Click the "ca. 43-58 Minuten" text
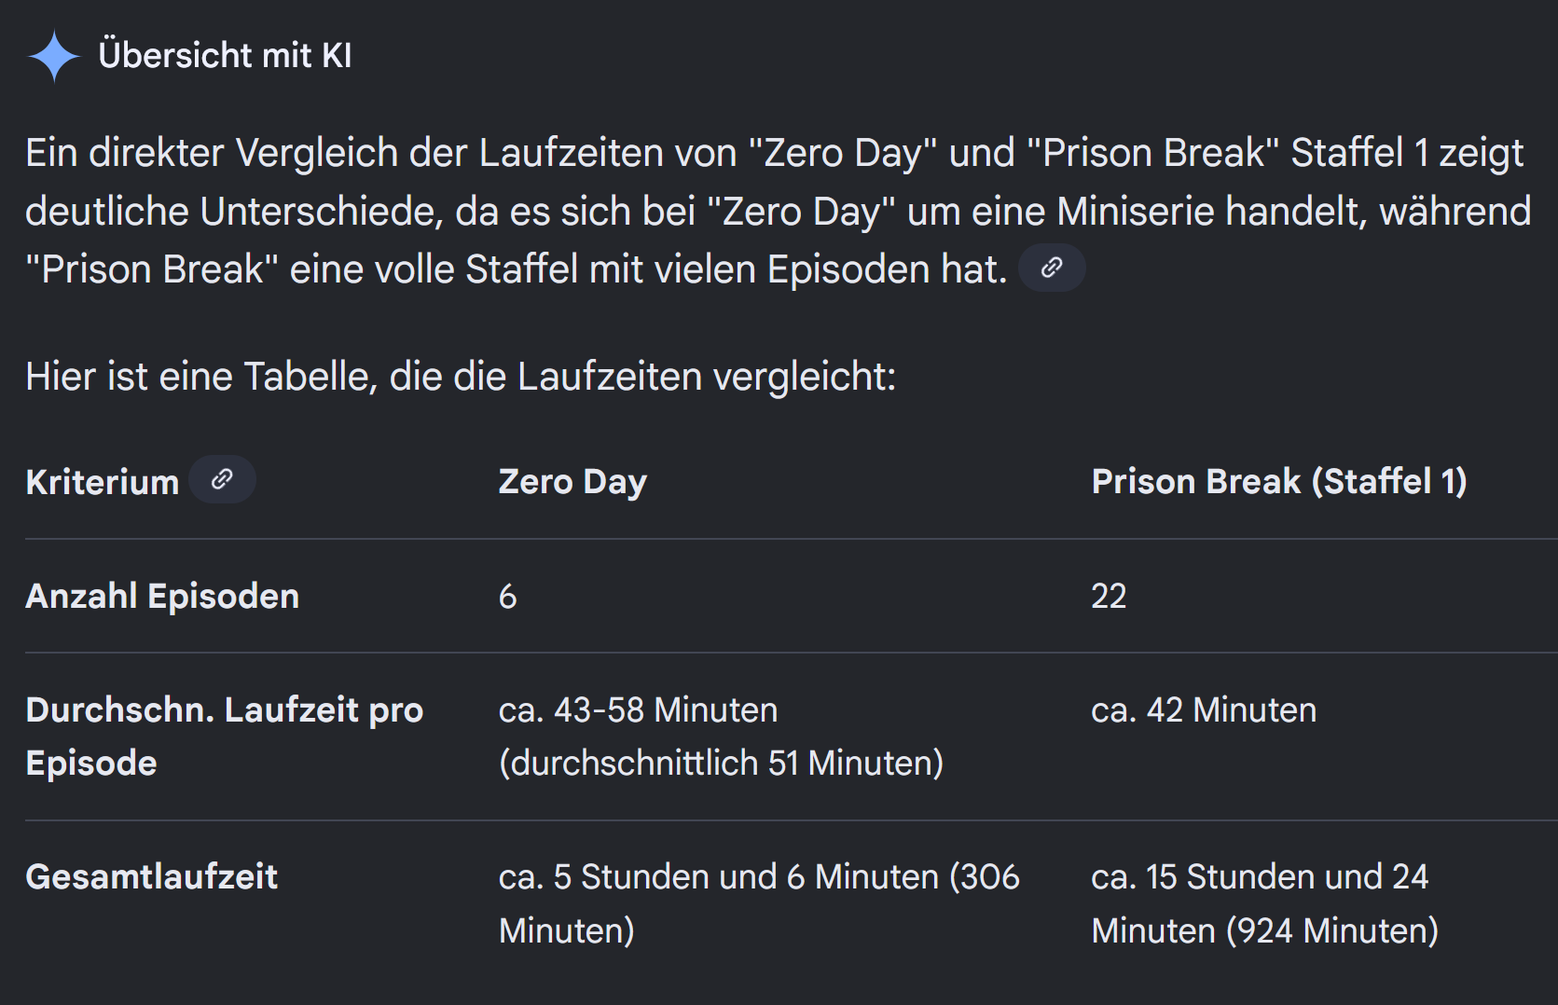This screenshot has width=1558, height=1005. (x=638, y=710)
